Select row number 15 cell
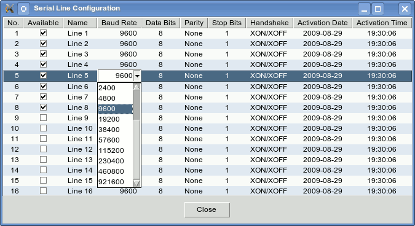 coord(14,181)
